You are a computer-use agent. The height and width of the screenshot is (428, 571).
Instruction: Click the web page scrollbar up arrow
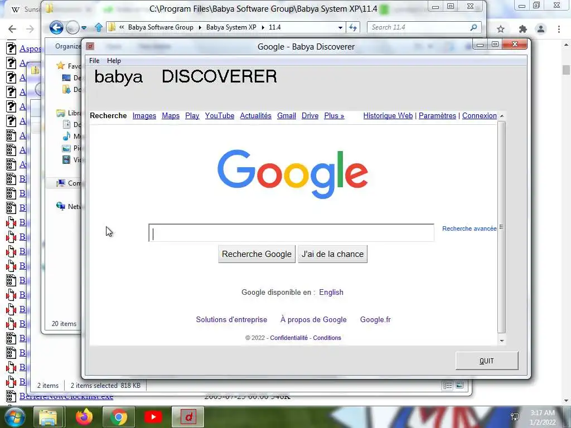502,116
